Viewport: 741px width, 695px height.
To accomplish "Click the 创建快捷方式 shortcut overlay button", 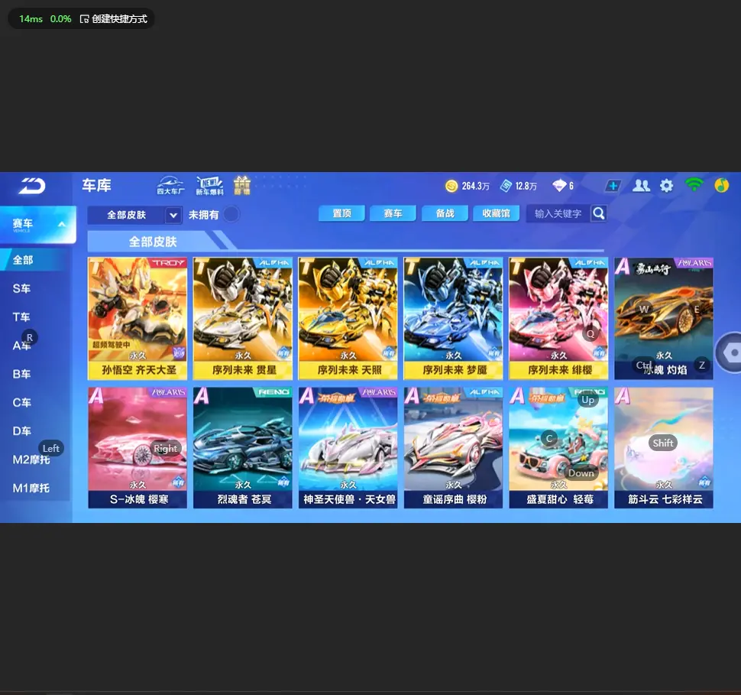I will tap(114, 19).
